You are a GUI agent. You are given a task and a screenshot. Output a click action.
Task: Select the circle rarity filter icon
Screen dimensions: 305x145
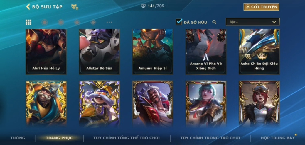click(45, 22)
